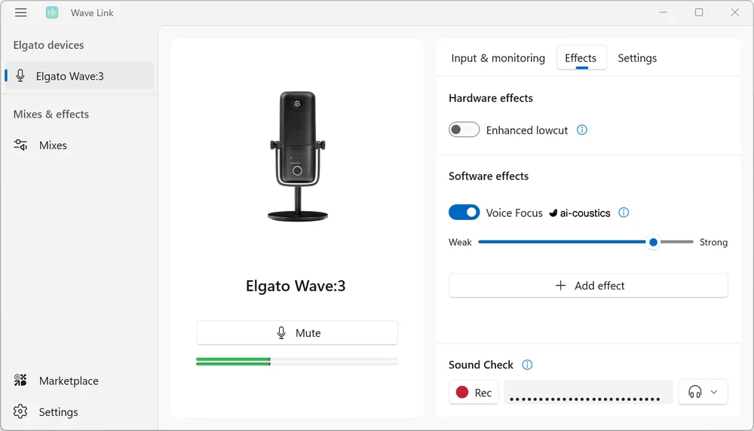The width and height of the screenshot is (754, 431).
Task: Open the device Settings tab
Action: click(x=636, y=58)
